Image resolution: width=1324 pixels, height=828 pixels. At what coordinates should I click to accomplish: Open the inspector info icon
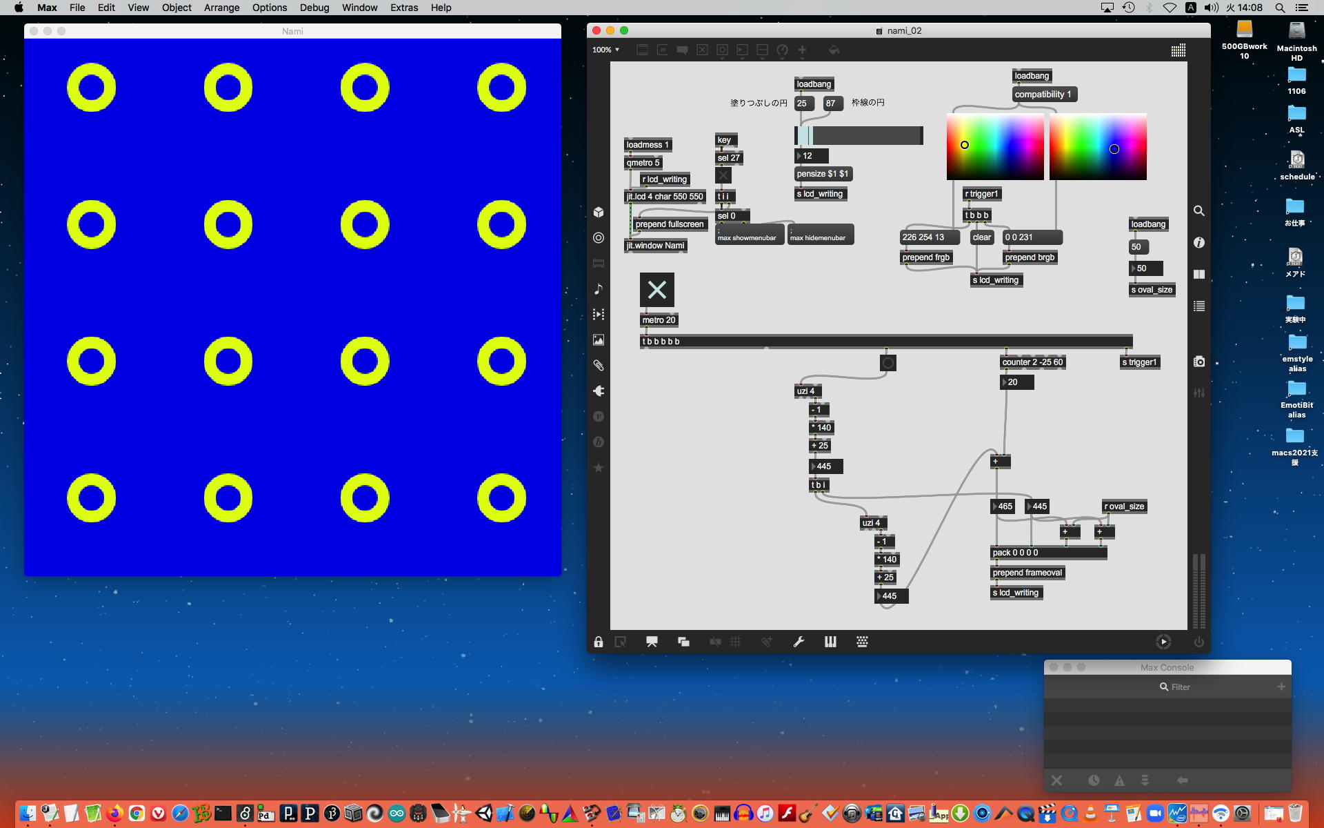coord(1199,243)
